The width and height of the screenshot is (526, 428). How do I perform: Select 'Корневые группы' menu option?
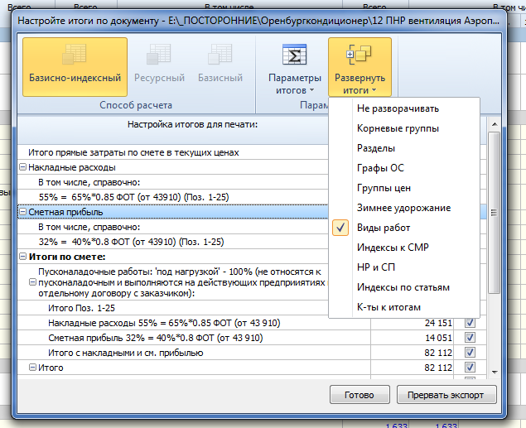(404, 128)
